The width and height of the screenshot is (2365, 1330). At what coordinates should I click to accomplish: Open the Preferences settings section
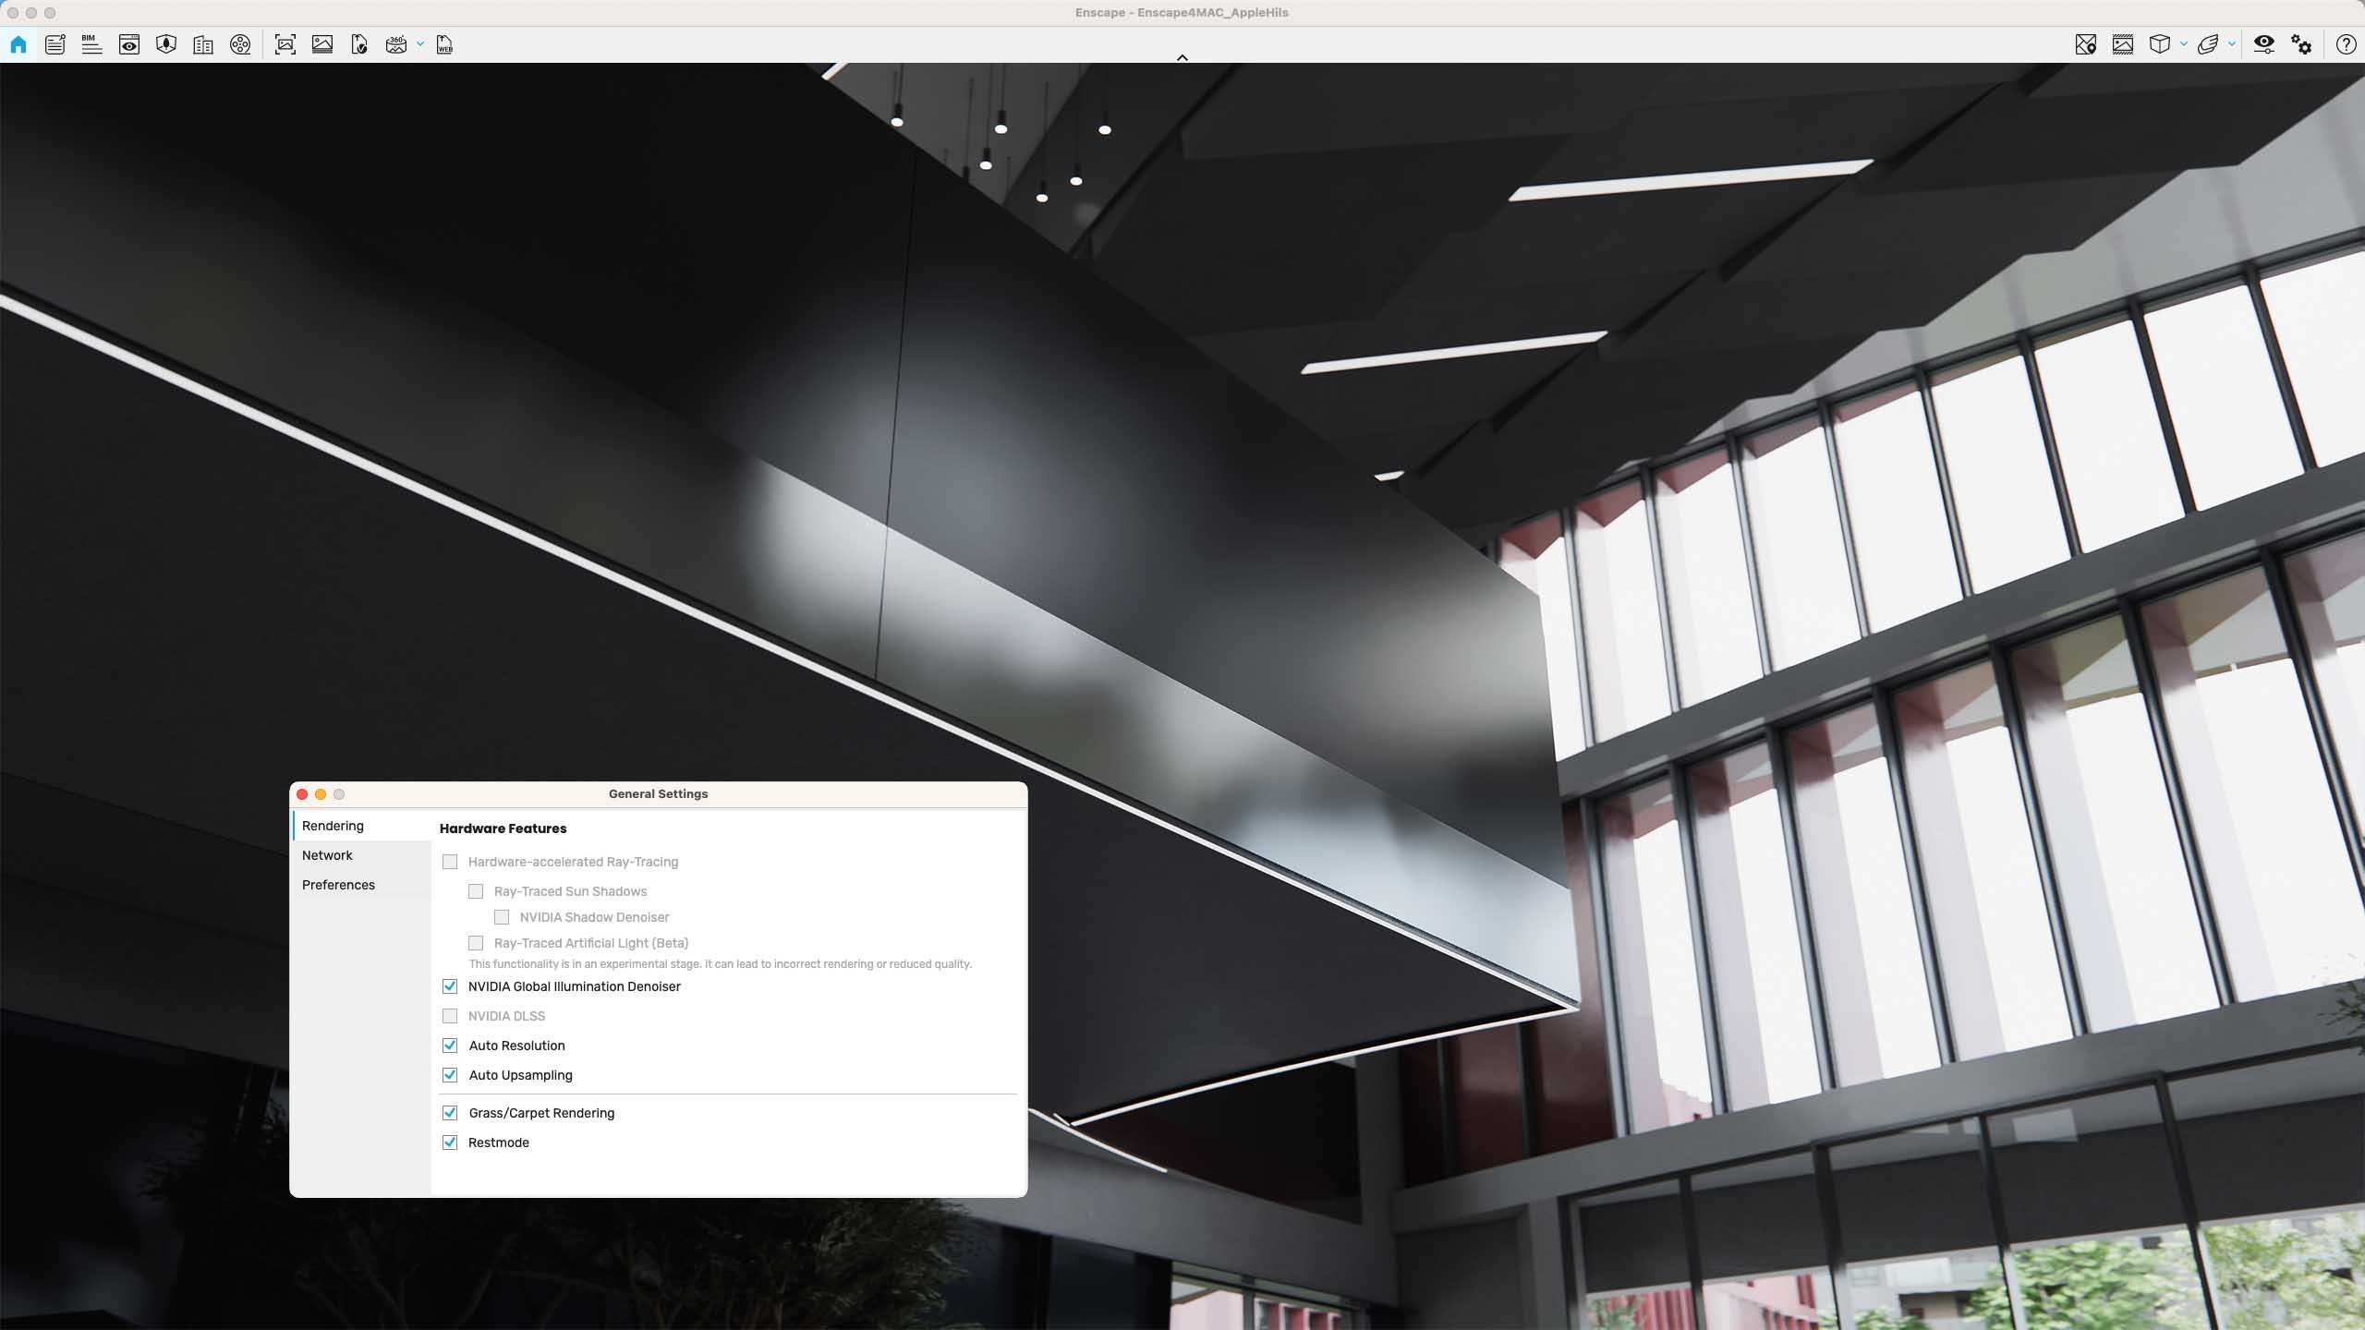pos(338,884)
